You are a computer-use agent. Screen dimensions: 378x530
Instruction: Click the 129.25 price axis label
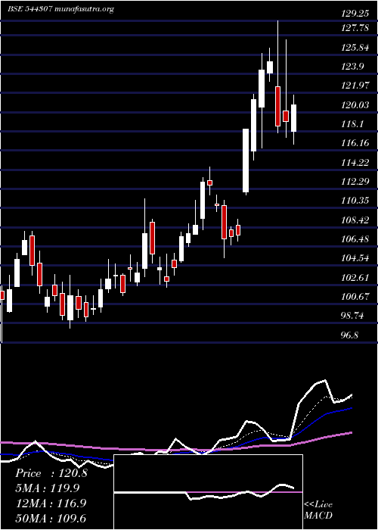354,14
